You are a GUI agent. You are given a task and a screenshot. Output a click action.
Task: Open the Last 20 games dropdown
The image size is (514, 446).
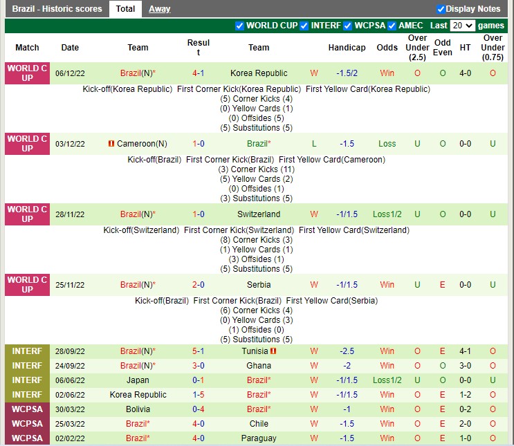click(463, 26)
